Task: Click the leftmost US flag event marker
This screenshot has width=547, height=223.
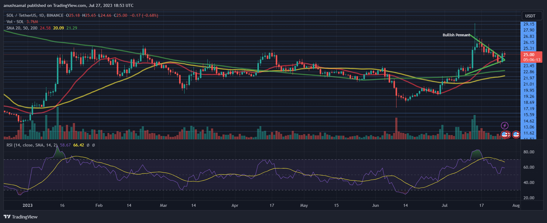Action: click(504, 134)
